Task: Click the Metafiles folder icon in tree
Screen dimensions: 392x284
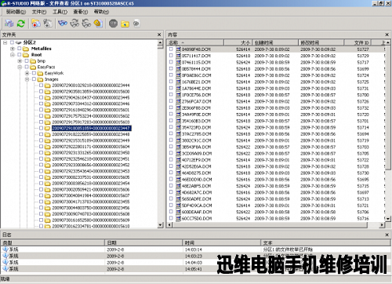Action: click(26, 49)
